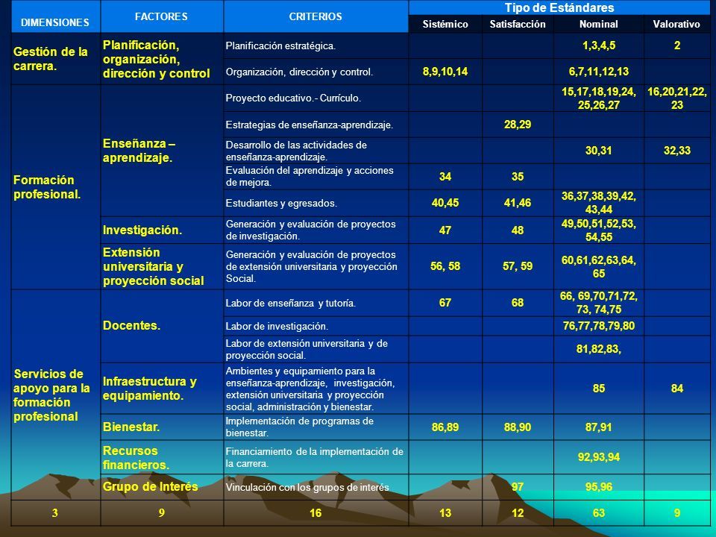Viewport: 716px width, 537px height.
Task: Select sistémico value 8,9,10,14
Action: [445, 72]
